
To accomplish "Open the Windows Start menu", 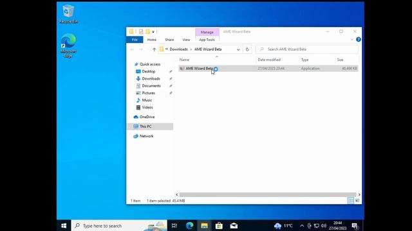I will (x=64, y=226).
